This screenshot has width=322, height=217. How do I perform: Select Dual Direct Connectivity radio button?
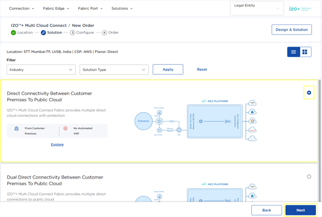(309, 176)
